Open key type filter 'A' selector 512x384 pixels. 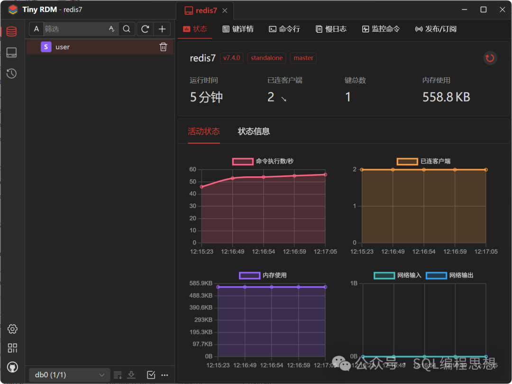tap(37, 29)
